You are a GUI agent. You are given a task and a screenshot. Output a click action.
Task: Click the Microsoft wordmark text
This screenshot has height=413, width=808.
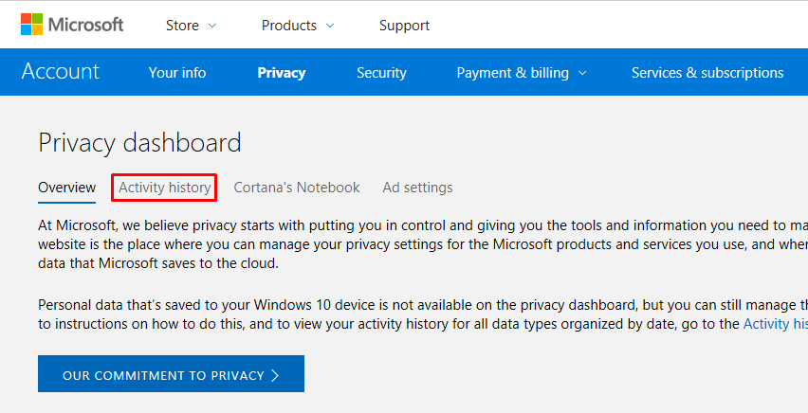point(85,25)
